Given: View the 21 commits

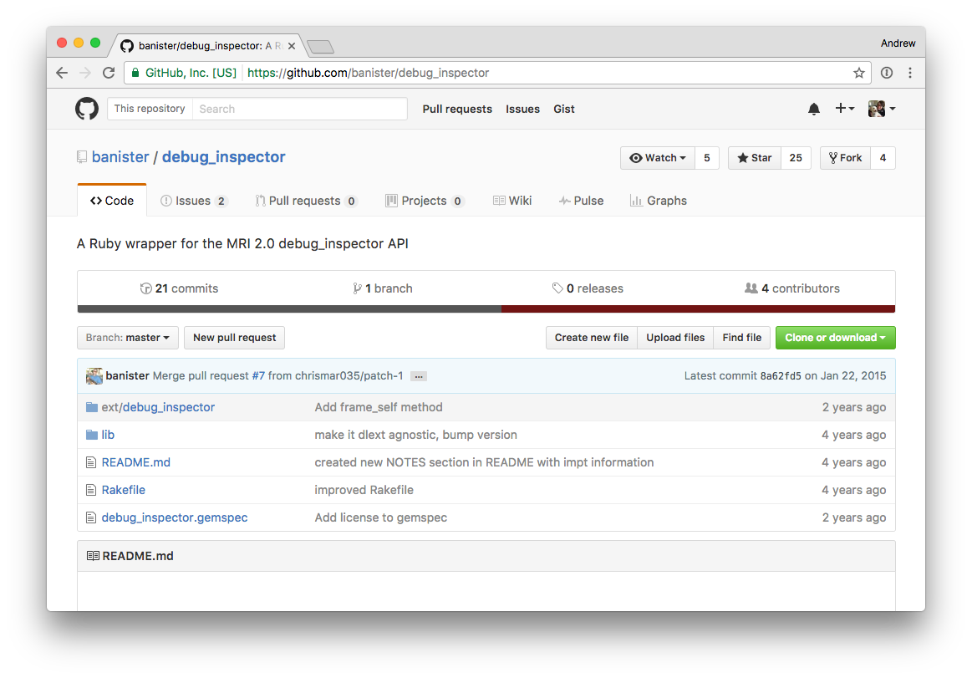Looking at the screenshot, I should 179,288.
